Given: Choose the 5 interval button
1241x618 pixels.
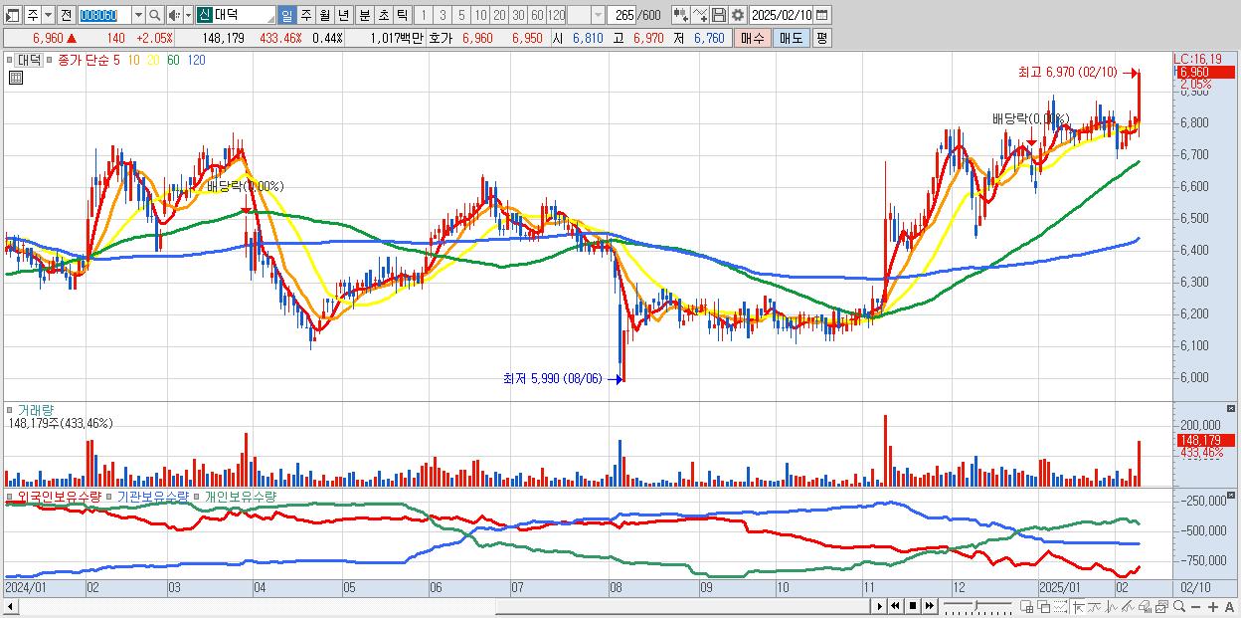Looking at the screenshot, I should click(461, 16).
